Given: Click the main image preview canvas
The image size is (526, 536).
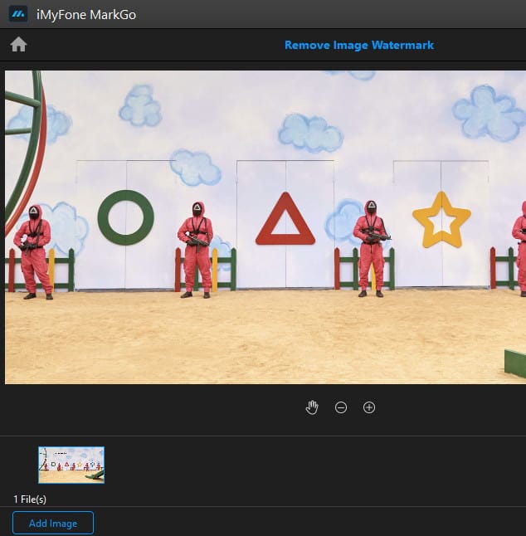Looking at the screenshot, I should point(265,227).
